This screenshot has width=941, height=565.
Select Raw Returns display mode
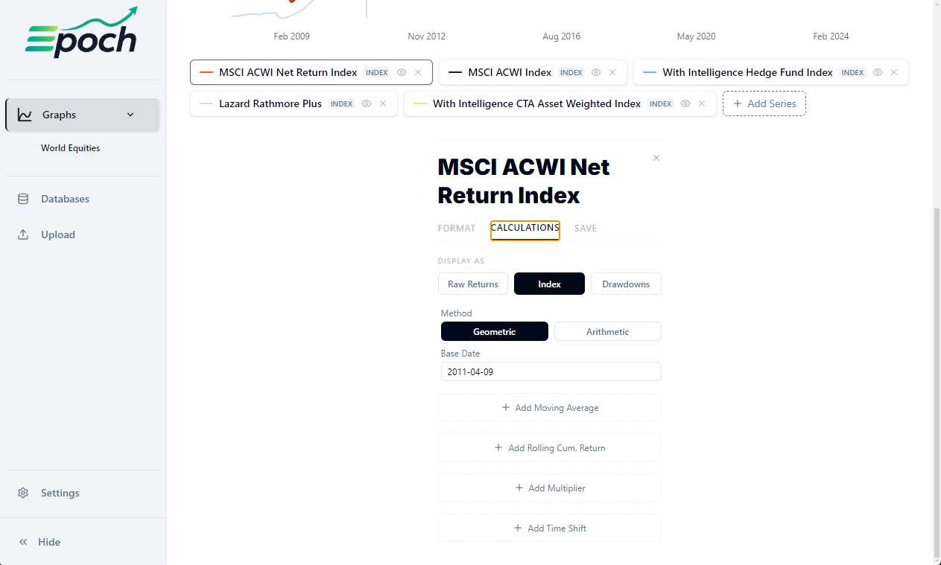click(x=473, y=284)
